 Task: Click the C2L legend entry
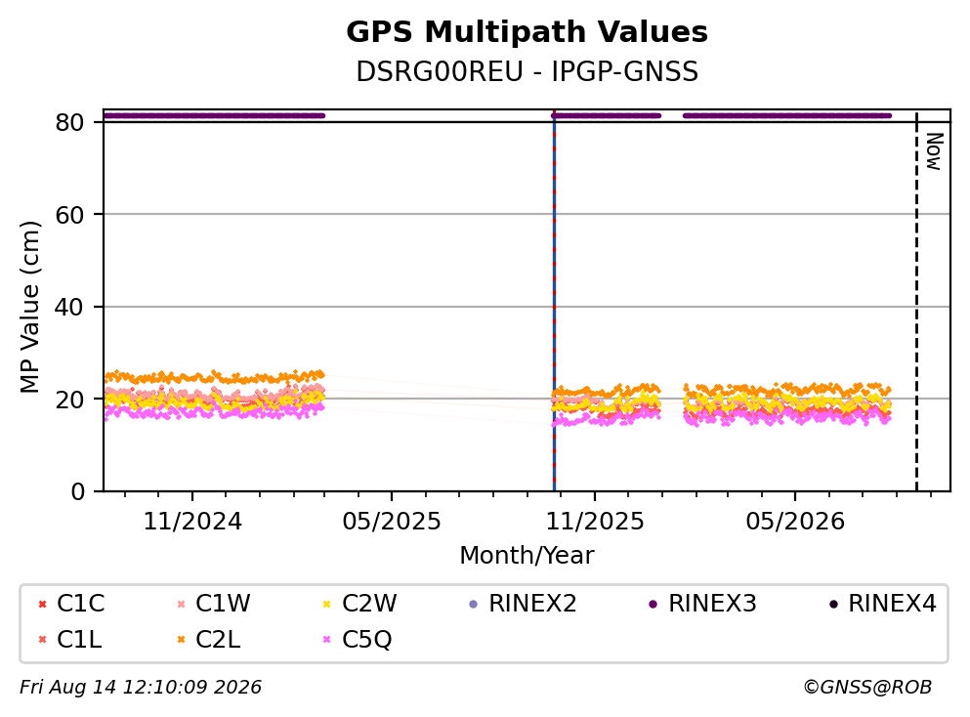point(208,639)
